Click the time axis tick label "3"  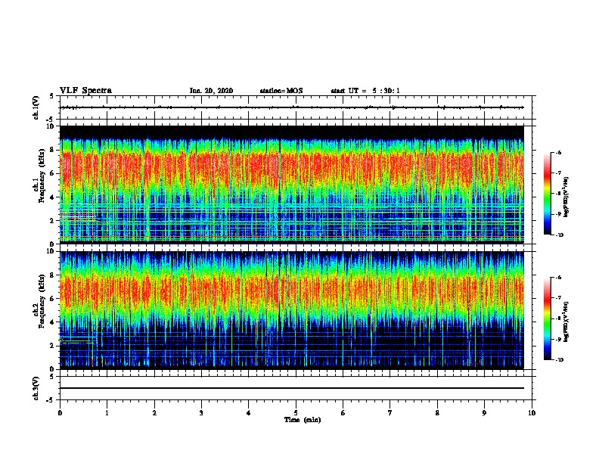coord(201,412)
